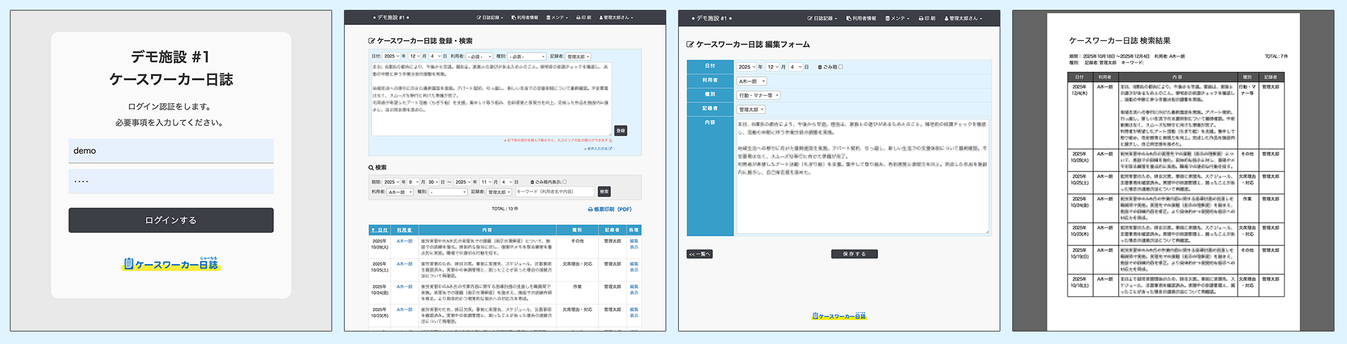The image size is (1347, 344).
Task: Click the ケースワーカー日誌 logo on login screen
Action: click(171, 264)
